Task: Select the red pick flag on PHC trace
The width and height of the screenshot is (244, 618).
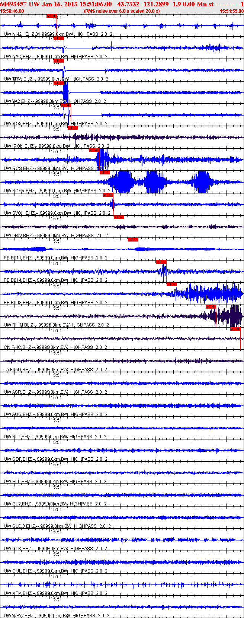Action: (x=235, y=329)
